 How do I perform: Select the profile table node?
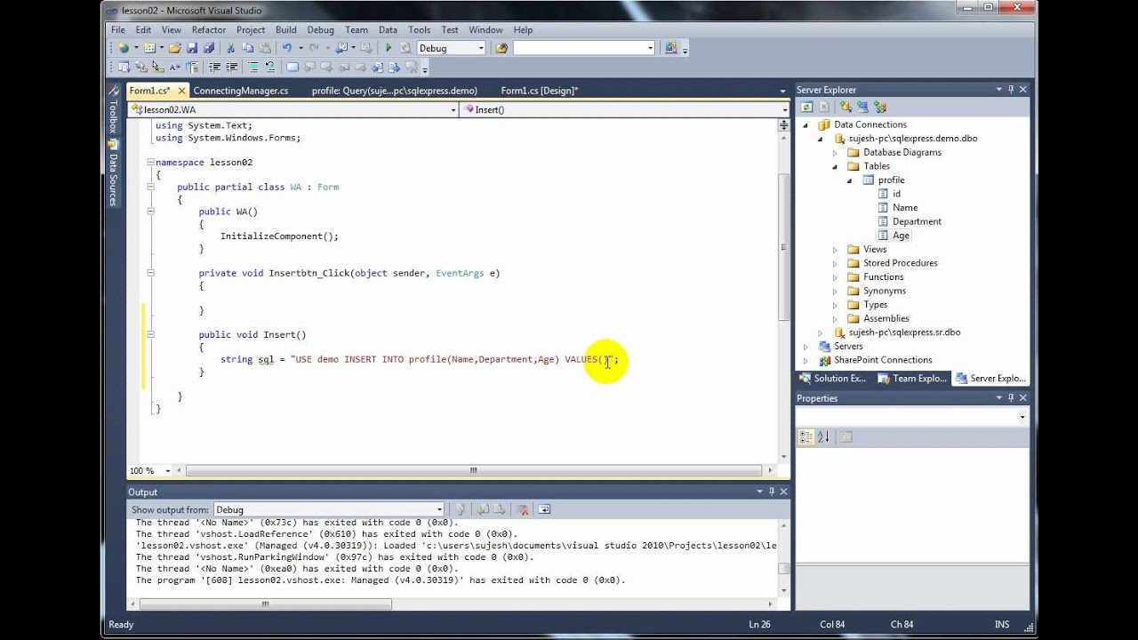(x=891, y=180)
